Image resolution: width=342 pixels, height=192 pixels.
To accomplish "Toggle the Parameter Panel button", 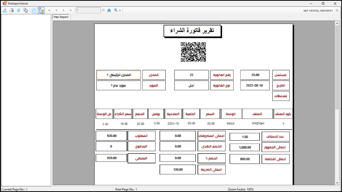I will (x=34, y=10).
